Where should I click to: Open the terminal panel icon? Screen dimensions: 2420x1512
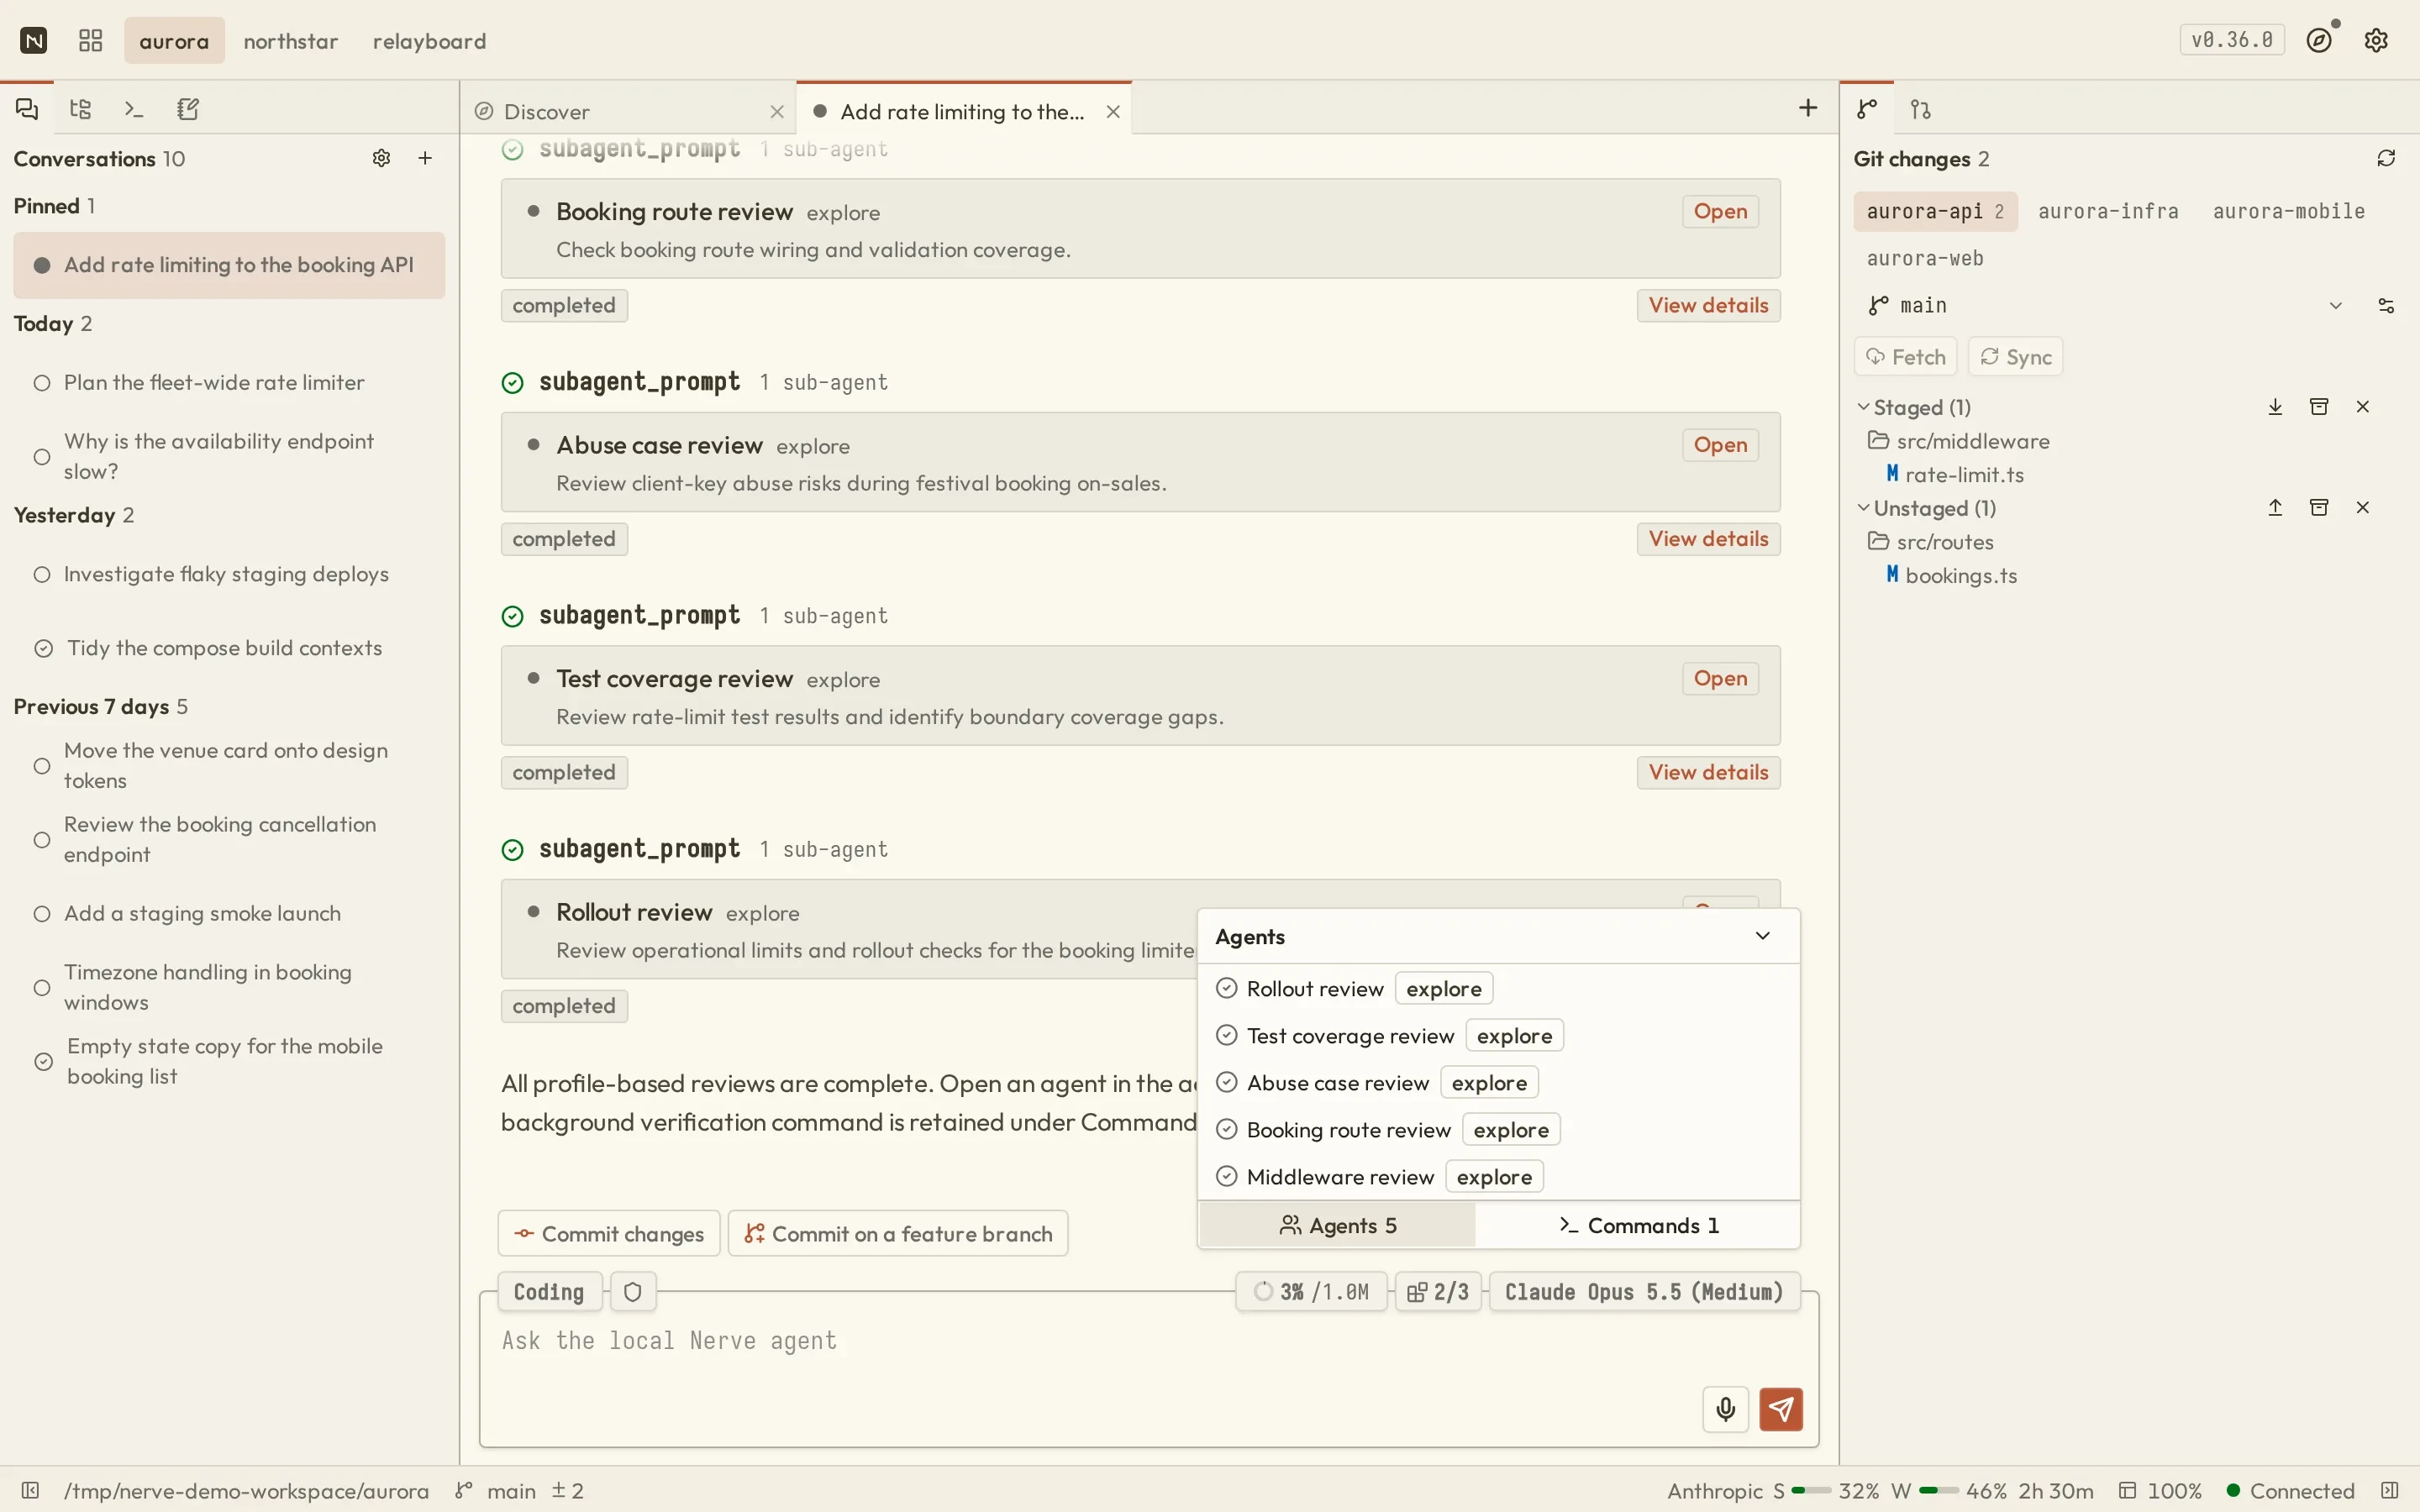(134, 109)
